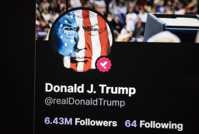Click the pink verified badge icon
Screen dimensions: 199x134
104,65
